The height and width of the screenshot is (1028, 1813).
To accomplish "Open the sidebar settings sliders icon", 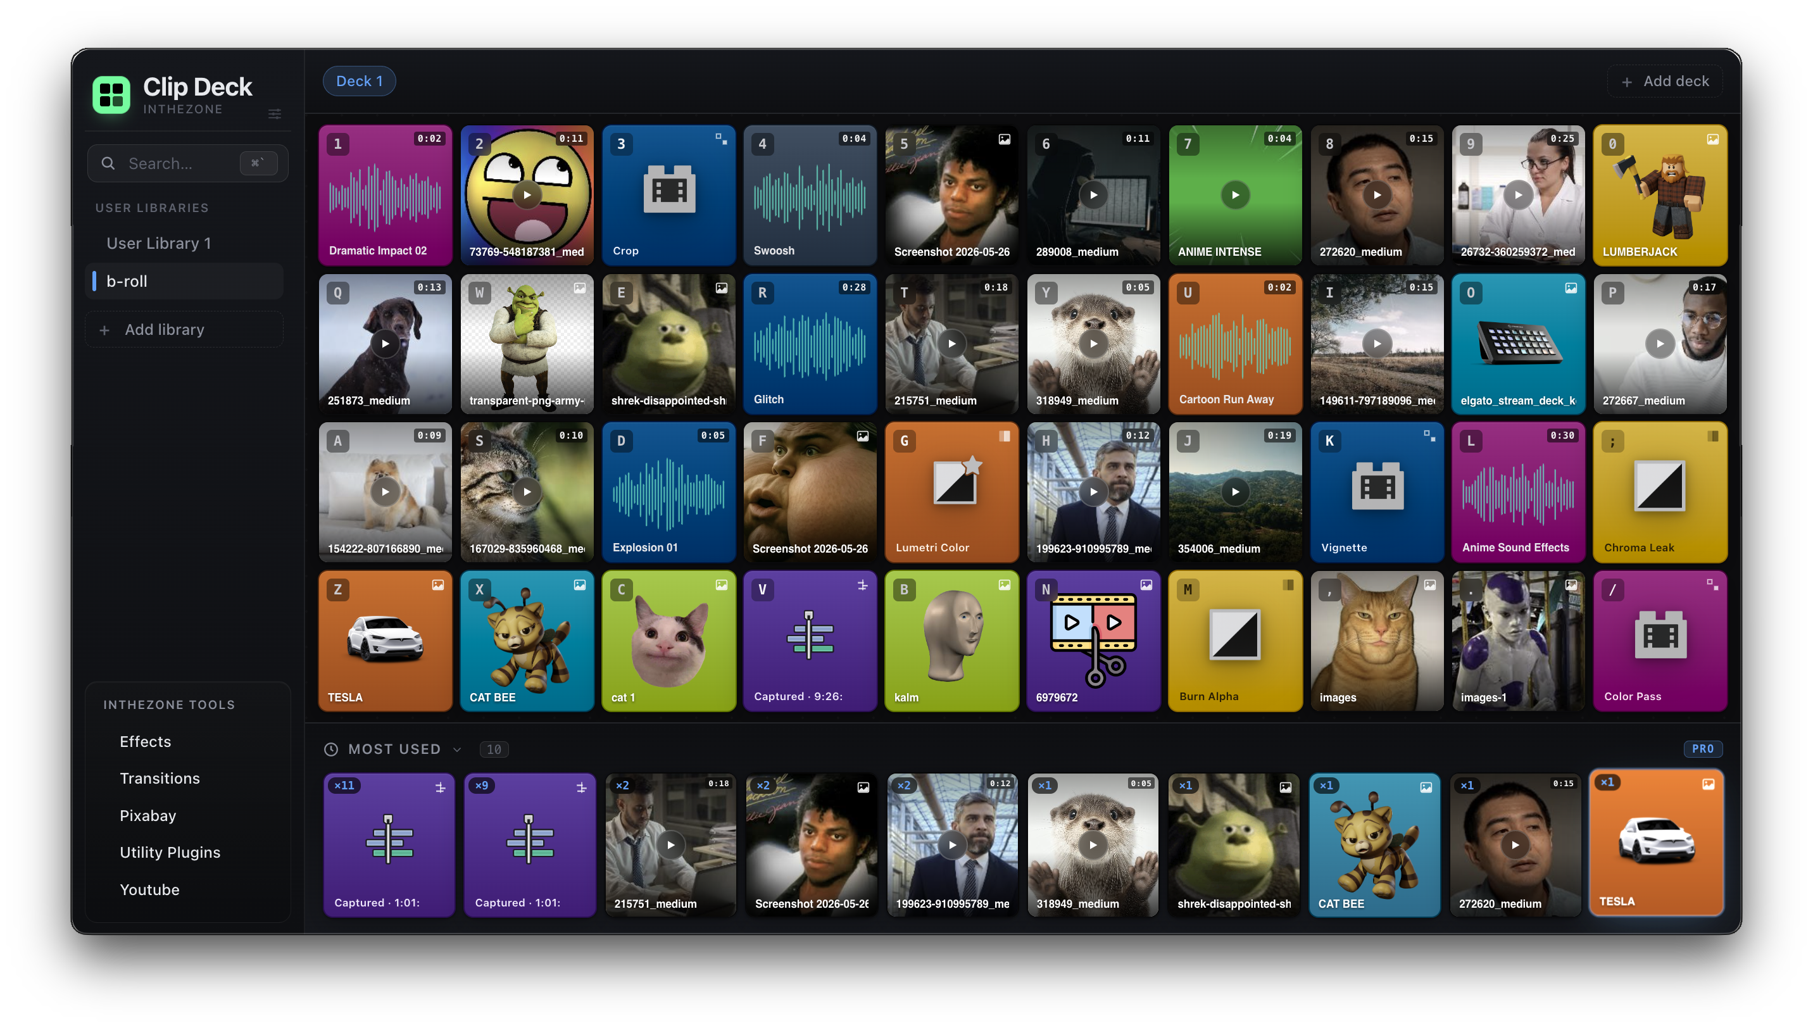I will pos(275,115).
